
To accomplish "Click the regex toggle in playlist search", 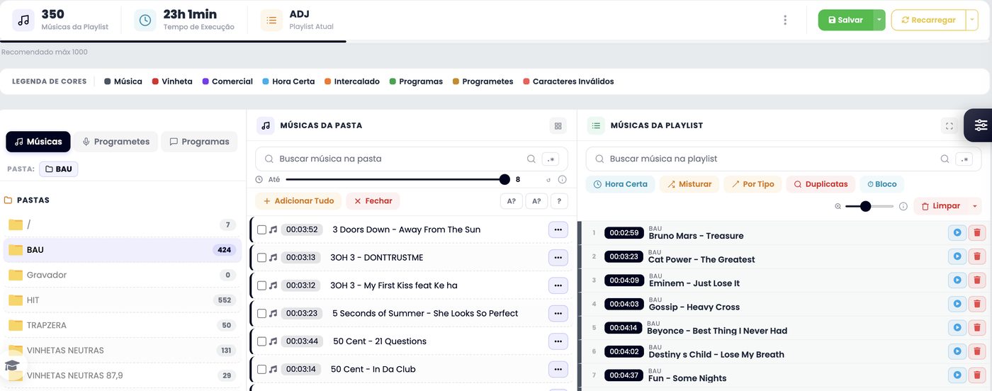I will tap(964, 159).
